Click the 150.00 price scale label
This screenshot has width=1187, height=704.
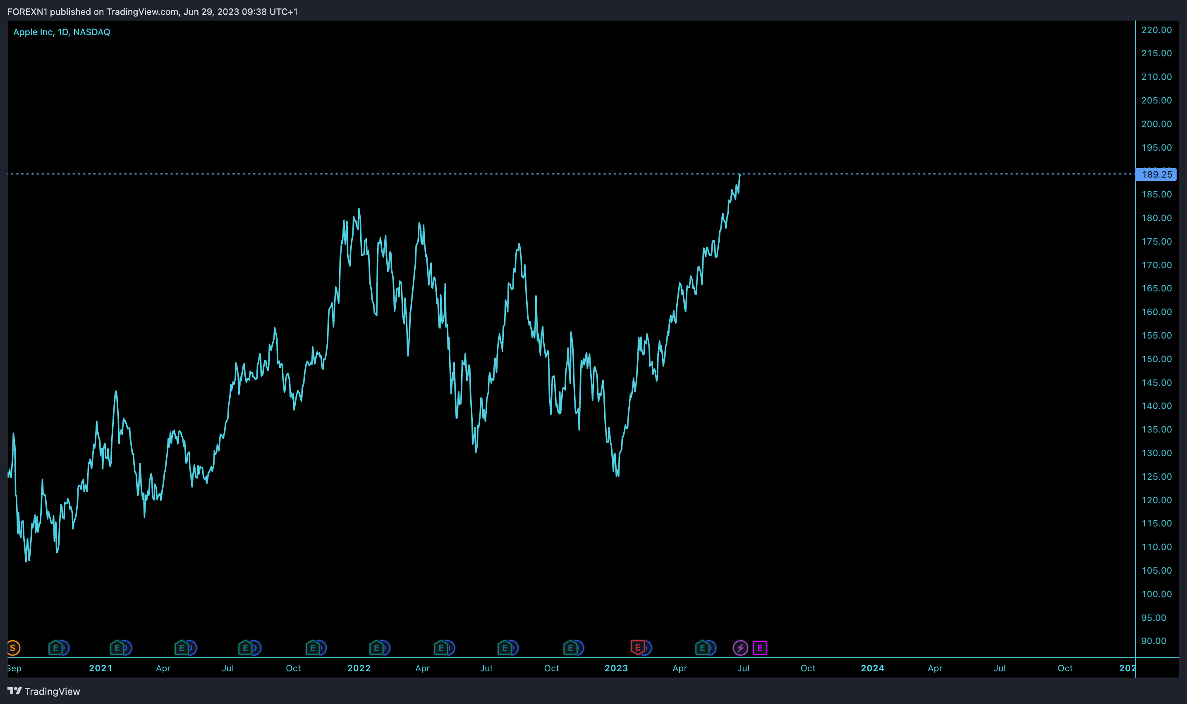[x=1157, y=359]
